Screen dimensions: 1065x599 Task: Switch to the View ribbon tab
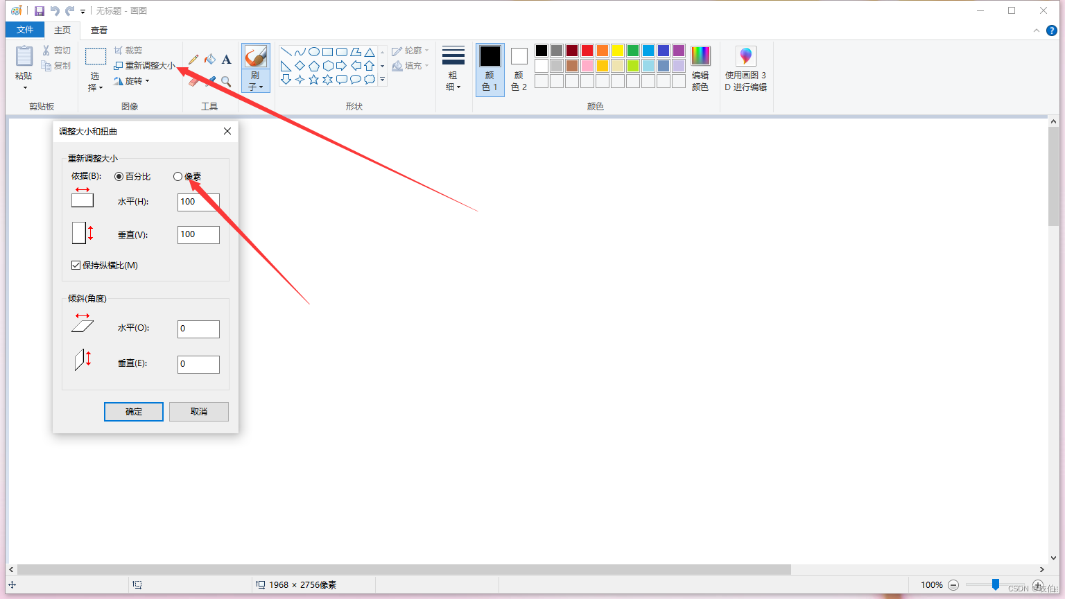[x=99, y=30]
